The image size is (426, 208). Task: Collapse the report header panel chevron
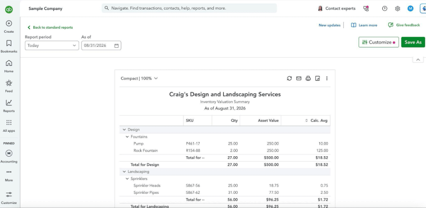pos(418,59)
